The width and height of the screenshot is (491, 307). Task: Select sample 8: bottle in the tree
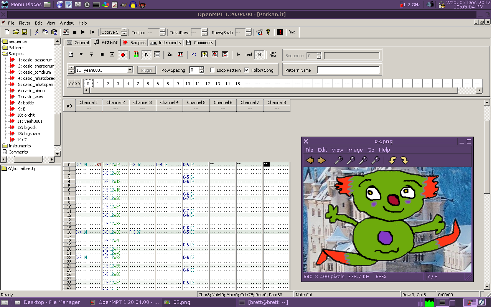tap(26, 103)
